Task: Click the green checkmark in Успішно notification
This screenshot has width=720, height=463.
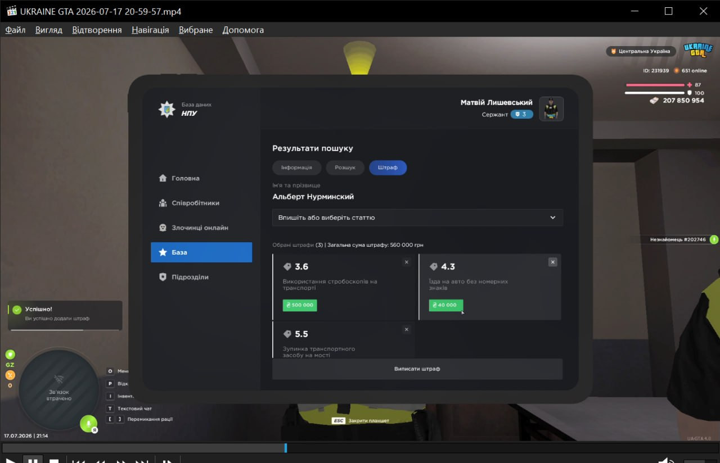Action: (17, 310)
